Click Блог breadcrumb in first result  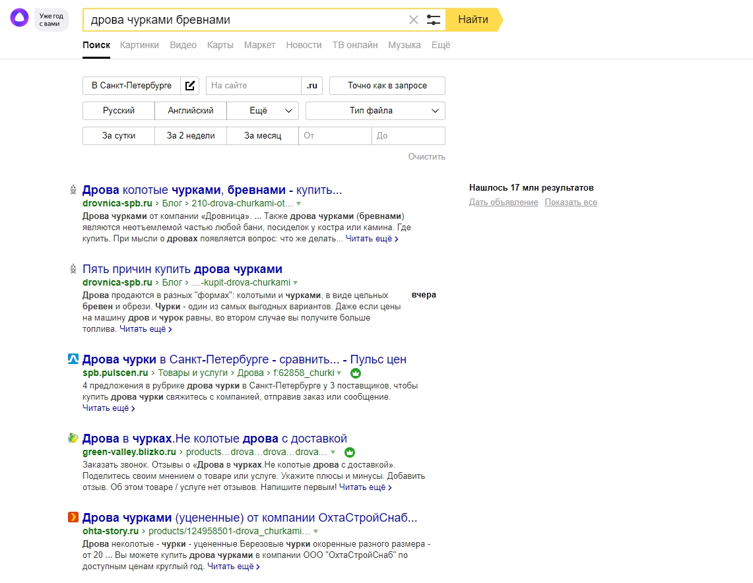point(172,203)
